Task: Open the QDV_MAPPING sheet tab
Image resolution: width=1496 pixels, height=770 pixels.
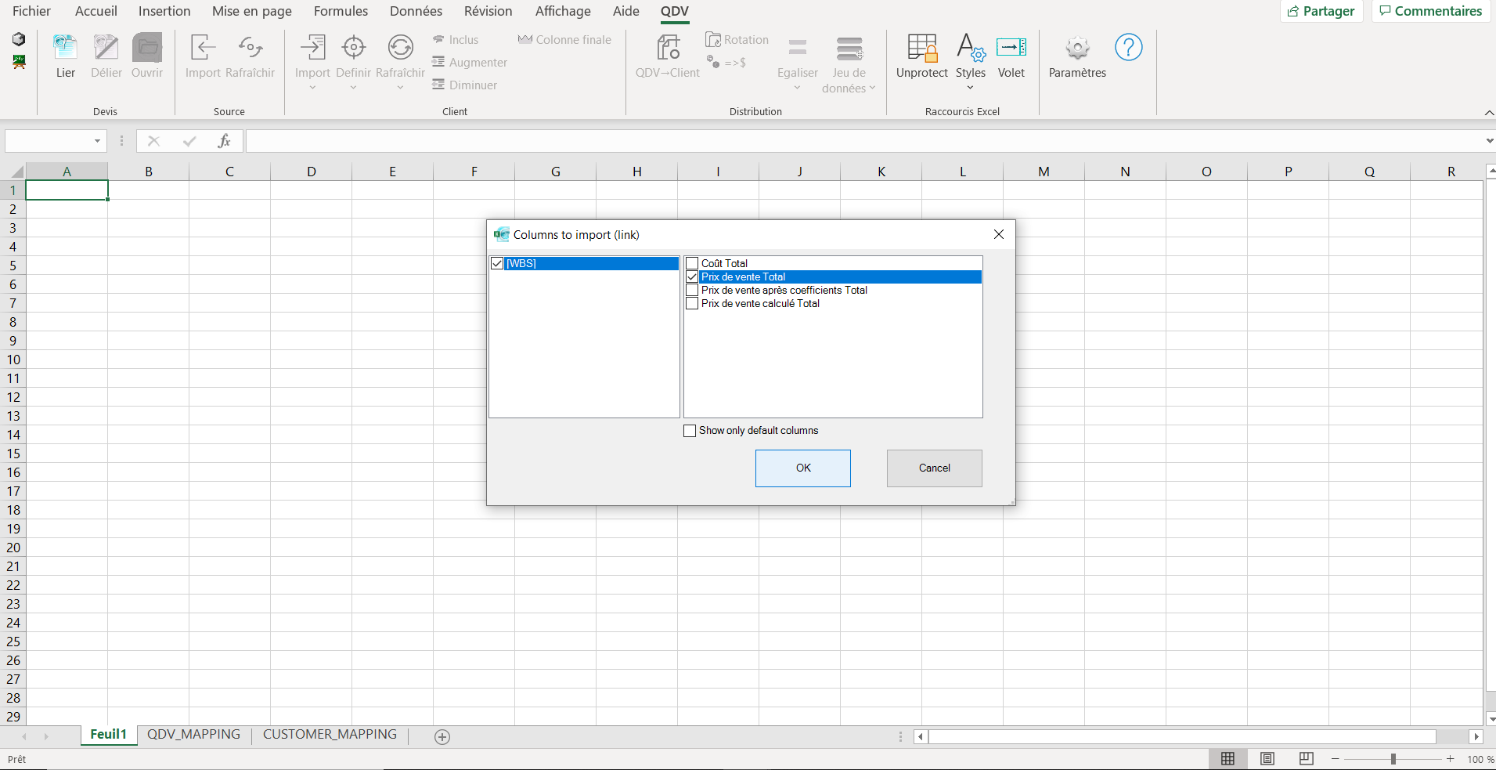Action: coord(193,735)
